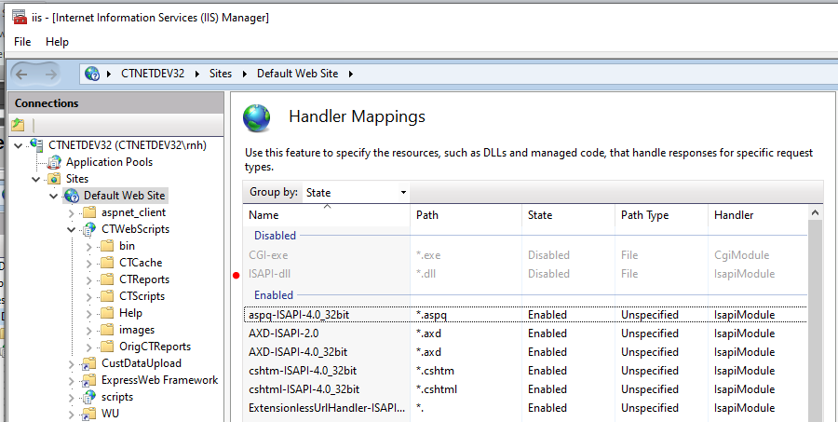Select the WU virtual directory

tap(110, 414)
